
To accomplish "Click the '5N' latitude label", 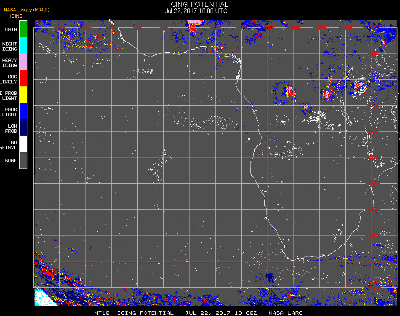I will click(x=374, y=53).
